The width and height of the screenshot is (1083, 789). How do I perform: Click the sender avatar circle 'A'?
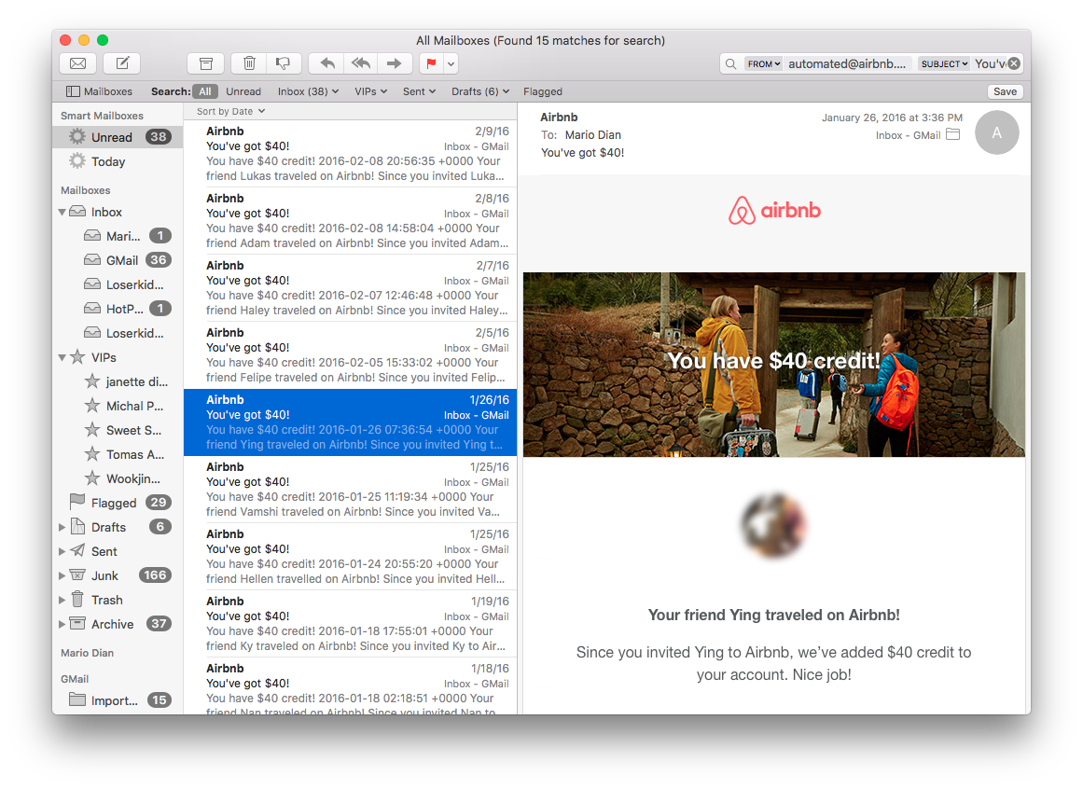coord(996,132)
